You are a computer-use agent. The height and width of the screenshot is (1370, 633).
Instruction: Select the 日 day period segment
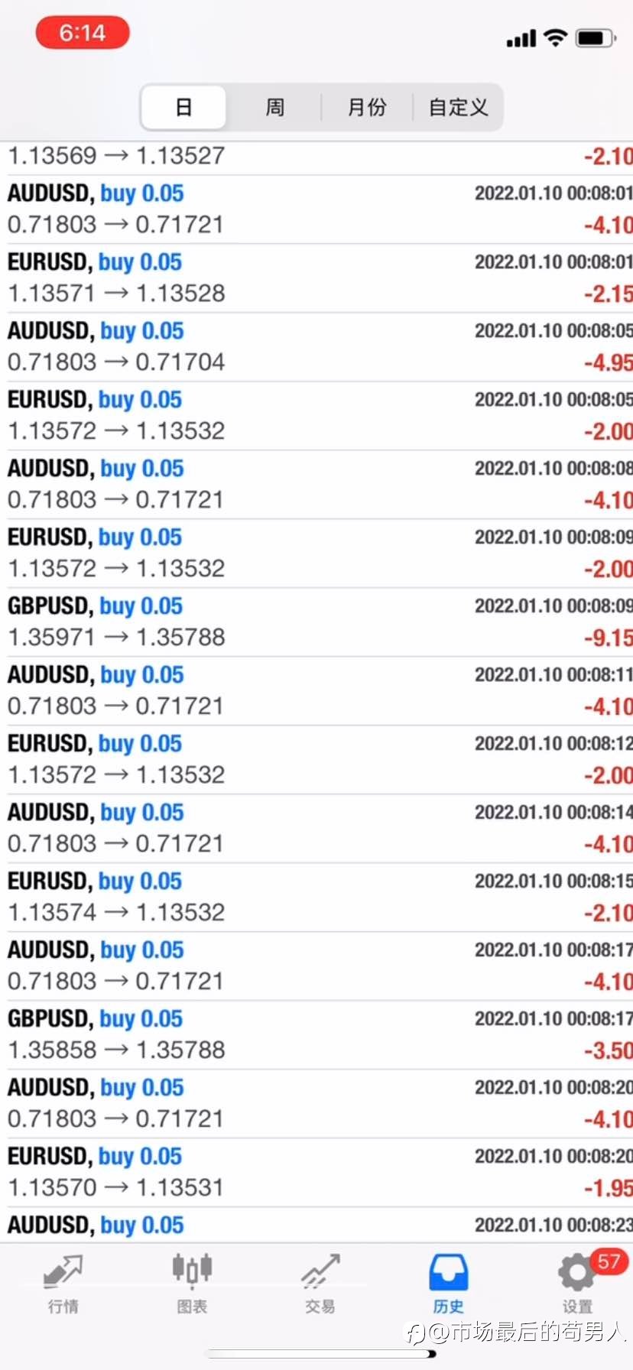(183, 107)
